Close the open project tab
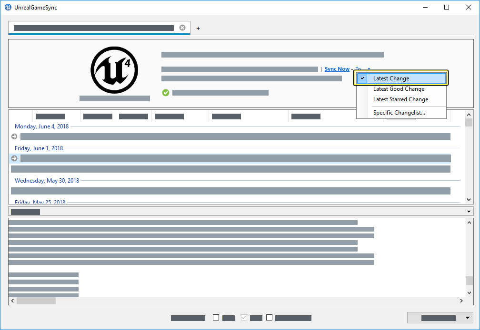The image size is (480, 330). coord(182,28)
